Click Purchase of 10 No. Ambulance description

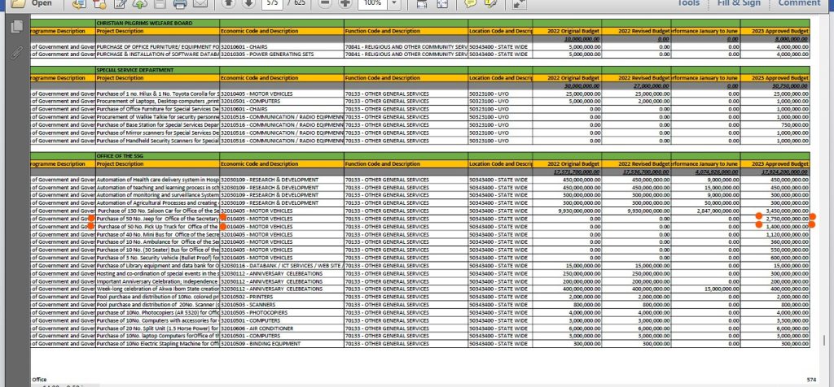pyautogui.click(x=157, y=242)
